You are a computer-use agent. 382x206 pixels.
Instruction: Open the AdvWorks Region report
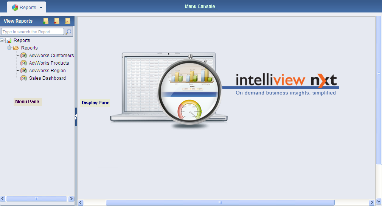(x=47, y=71)
